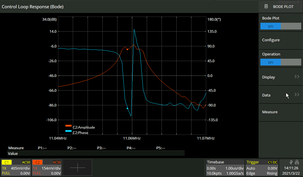
Task: Click the BODE PLOT menu header icon
Action: [266, 6]
